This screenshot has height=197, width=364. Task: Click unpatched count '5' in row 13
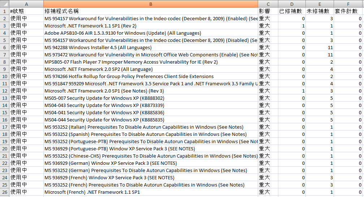pos(320,98)
